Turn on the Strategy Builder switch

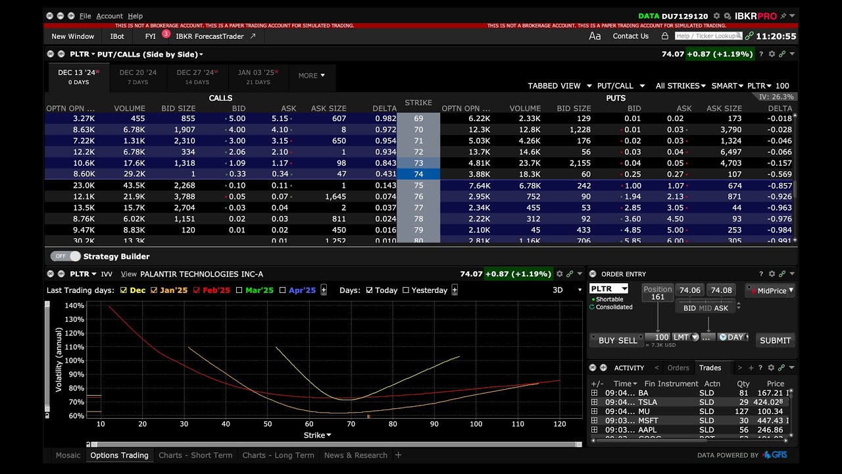[66, 256]
